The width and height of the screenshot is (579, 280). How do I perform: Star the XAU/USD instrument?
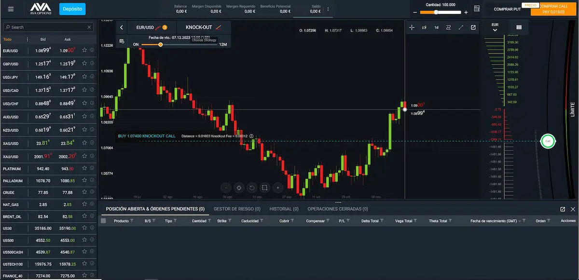point(84,156)
